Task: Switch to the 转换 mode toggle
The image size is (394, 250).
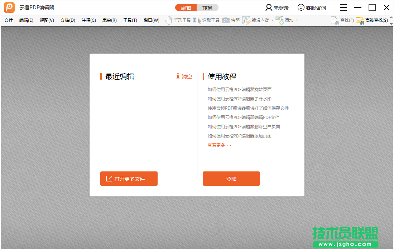Action: (208, 7)
